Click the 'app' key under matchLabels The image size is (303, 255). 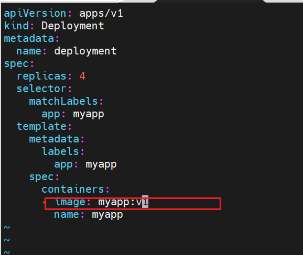pos(51,114)
